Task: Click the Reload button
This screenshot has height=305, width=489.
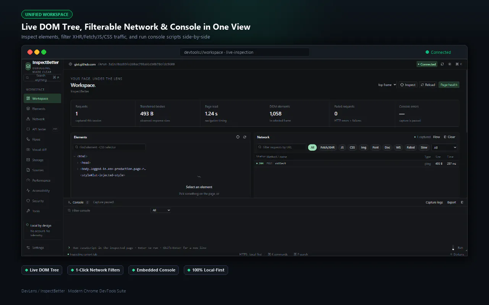Action: click(428, 85)
